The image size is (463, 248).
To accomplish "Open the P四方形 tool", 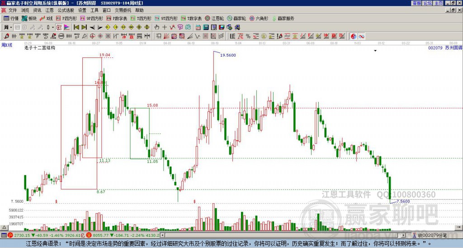I will 66,18.
